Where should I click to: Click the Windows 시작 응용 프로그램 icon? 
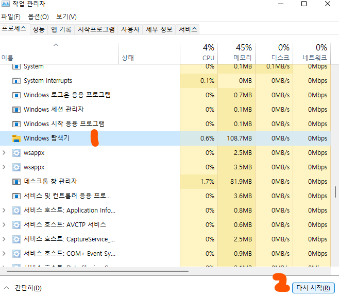16,124
